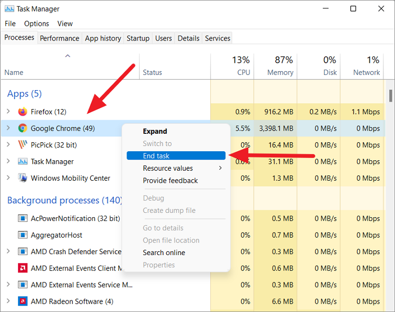The width and height of the screenshot is (395, 312).
Task: Click the Background processes (140) heading
Action: coord(65,200)
